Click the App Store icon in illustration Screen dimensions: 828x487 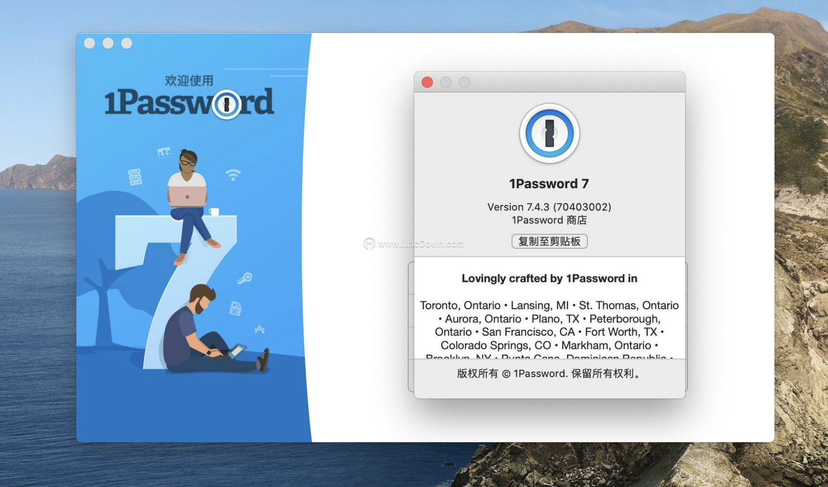click(259, 329)
